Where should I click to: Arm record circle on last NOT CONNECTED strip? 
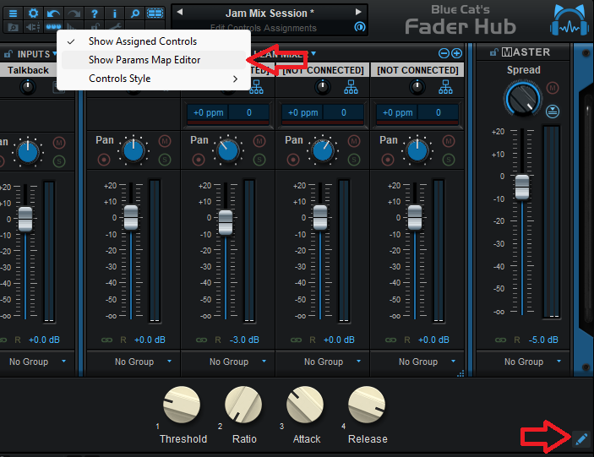pyautogui.click(x=388, y=160)
